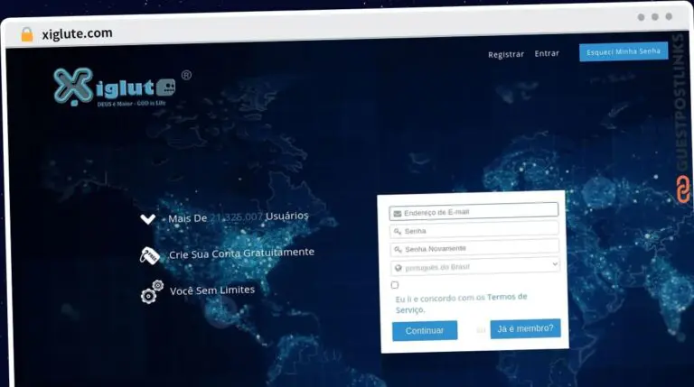Image resolution: width=694 pixels, height=387 pixels.
Task: Open the português do Brasil language dropdown
Action: click(475, 266)
